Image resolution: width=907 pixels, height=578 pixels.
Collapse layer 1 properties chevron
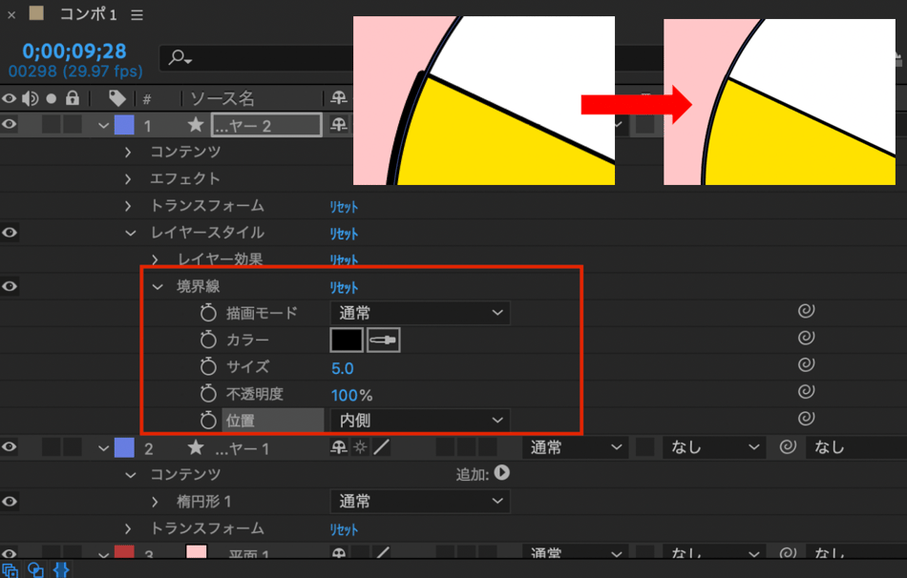[x=103, y=126]
